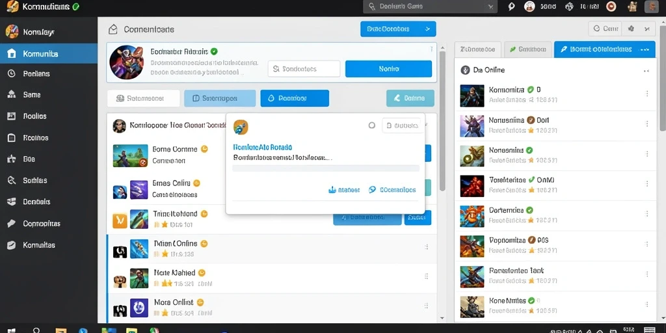The height and width of the screenshot is (333, 666).
Task: Open the row options for Nate Mahed
Action: 426,276
